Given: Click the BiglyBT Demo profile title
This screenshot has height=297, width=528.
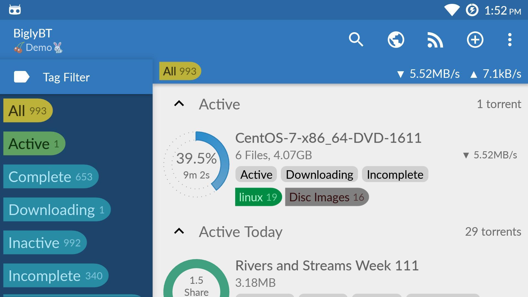Looking at the screenshot, I should tap(38, 40).
